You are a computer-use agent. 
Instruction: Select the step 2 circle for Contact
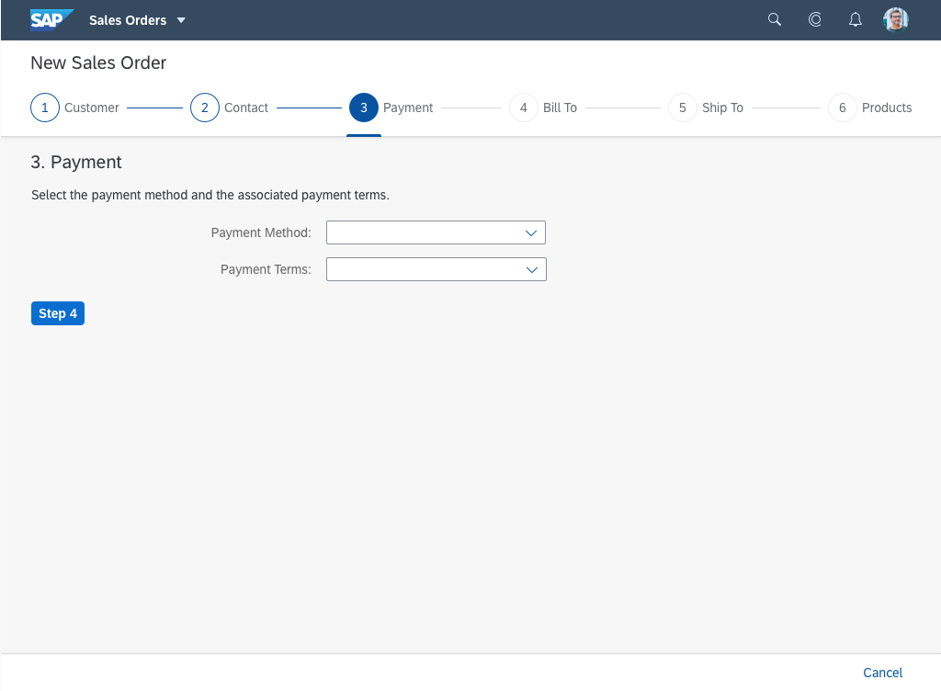(x=205, y=108)
